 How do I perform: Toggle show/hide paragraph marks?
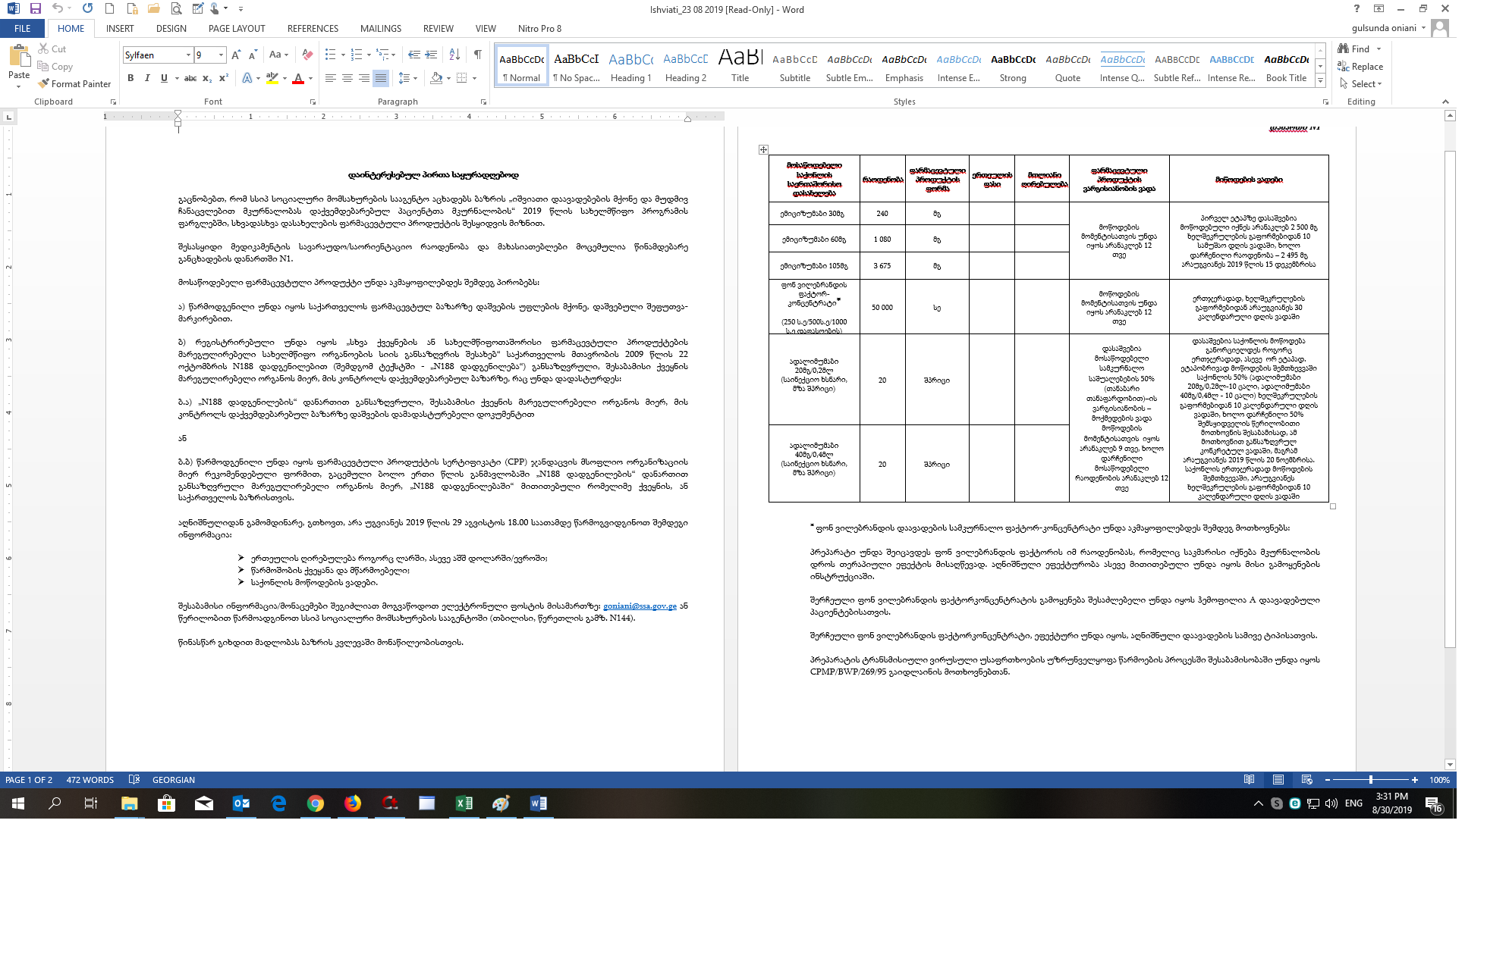477,55
